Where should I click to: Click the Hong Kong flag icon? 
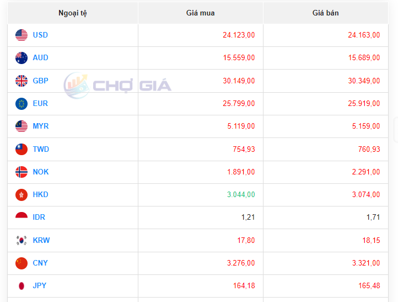click(x=21, y=195)
